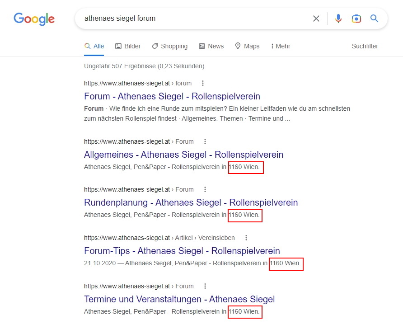Open three-dot menu beside Rundenplanung result
The width and height of the screenshot is (403, 329).
(205, 189)
